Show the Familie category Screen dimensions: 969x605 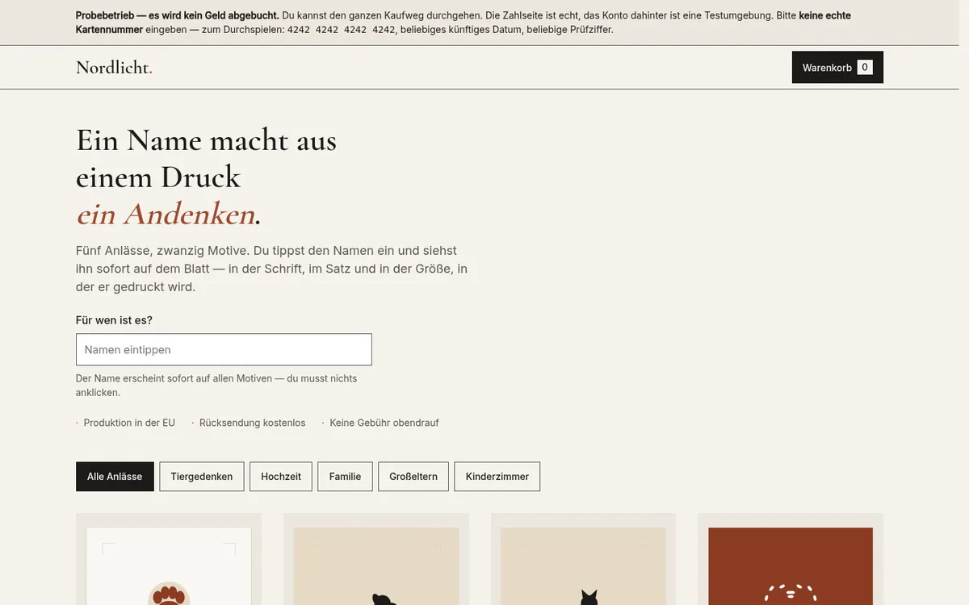coord(345,477)
